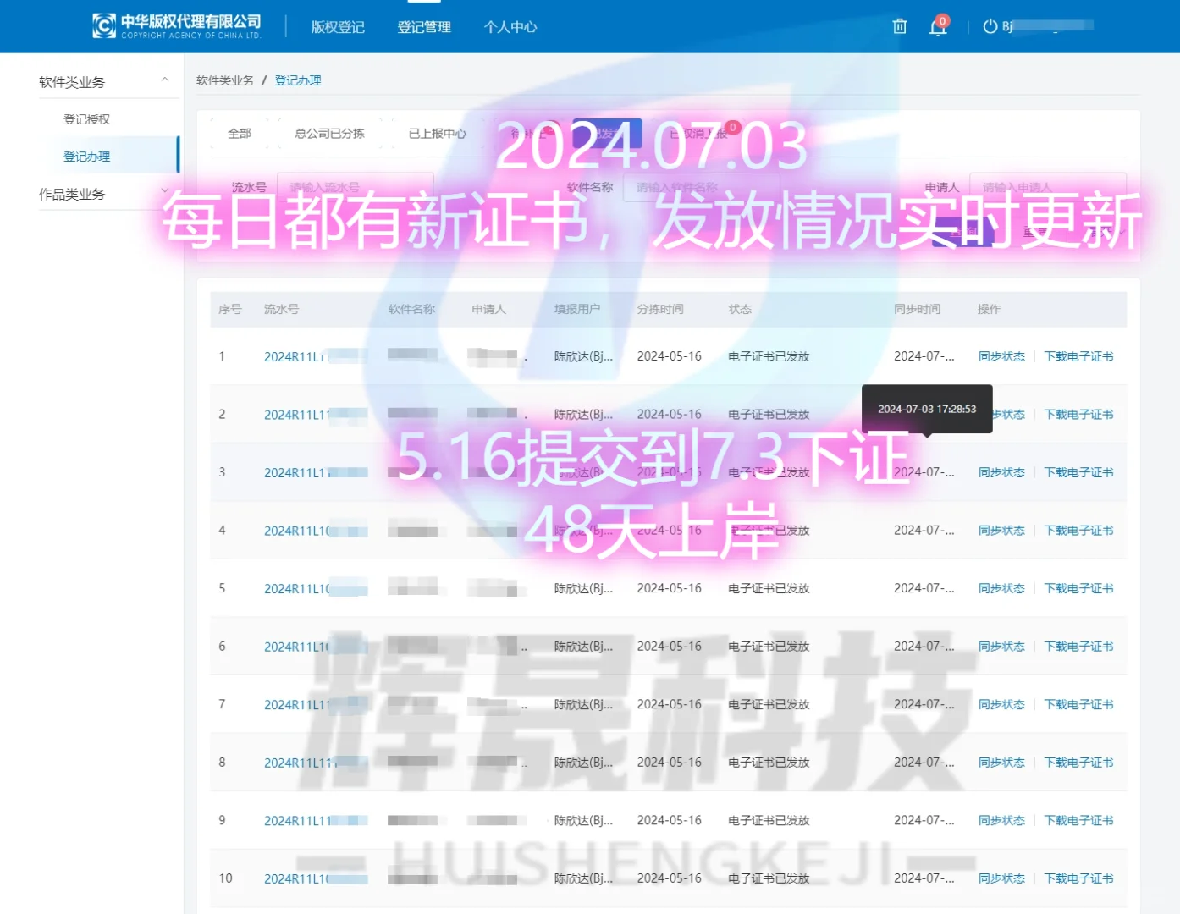Click 同步状态 on the first row
Screen dimensions: 1180x914
pos(1001,356)
